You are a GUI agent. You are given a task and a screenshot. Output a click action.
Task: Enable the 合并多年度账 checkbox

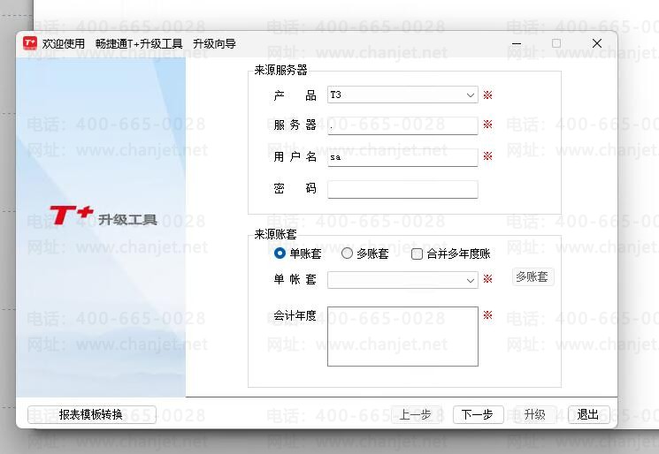coord(417,253)
